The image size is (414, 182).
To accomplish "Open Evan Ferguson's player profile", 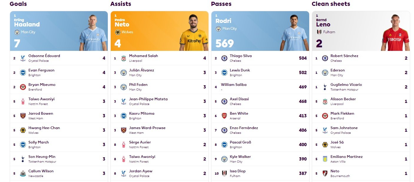I will pos(42,70).
